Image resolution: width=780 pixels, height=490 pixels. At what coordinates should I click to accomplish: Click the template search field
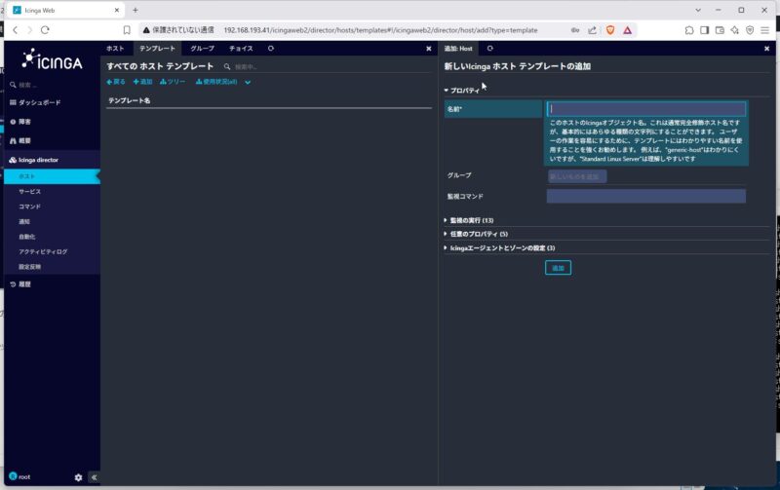coord(248,66)
